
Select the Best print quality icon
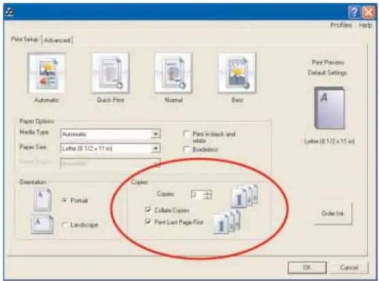(237, 73)
